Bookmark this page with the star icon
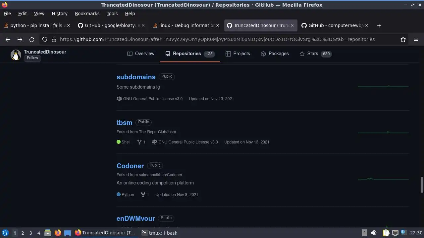The height and width of the screenshot is (238, 424). tap(403, 39)
